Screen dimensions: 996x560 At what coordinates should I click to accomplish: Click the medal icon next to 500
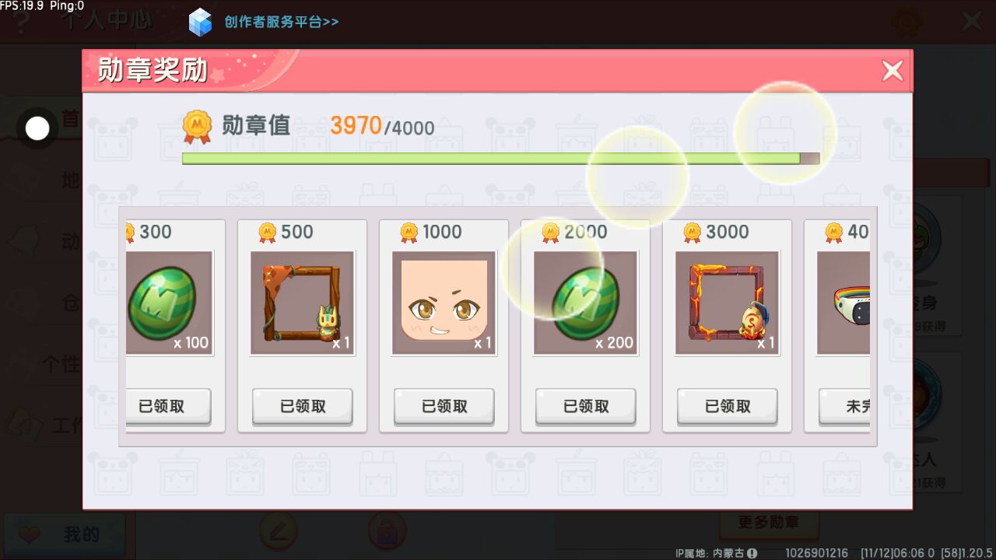point(268,232)
